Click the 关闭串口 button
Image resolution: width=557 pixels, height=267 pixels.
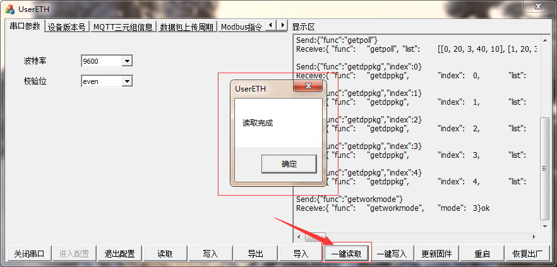29,254
